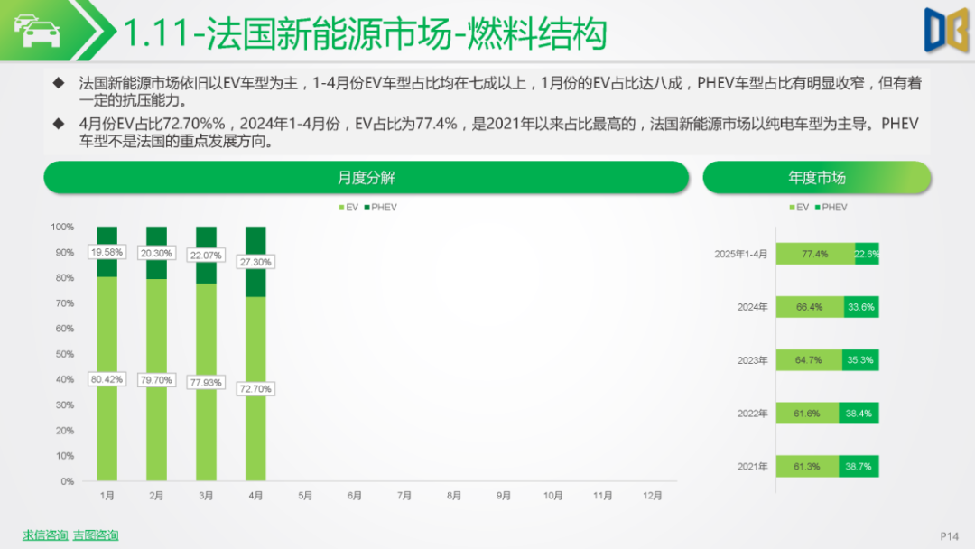
Task: Click the 12月 axis label
Action: (x=653, y=496)
